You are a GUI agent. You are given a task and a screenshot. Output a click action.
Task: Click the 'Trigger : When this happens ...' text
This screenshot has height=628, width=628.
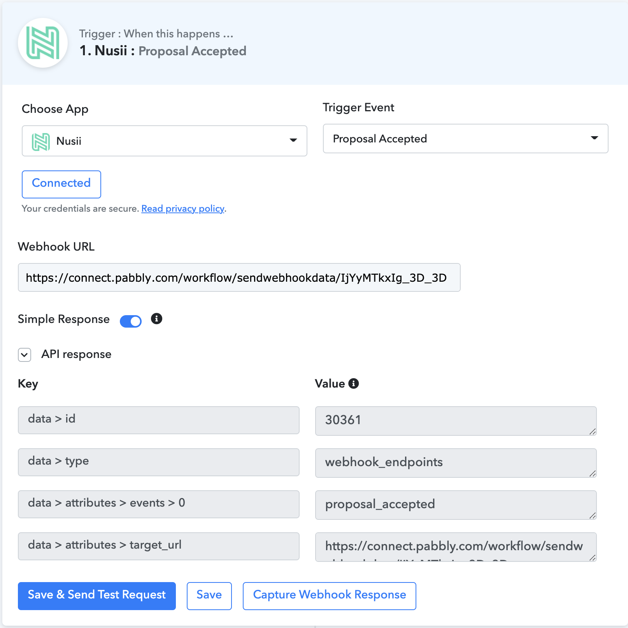click(156, 34)
